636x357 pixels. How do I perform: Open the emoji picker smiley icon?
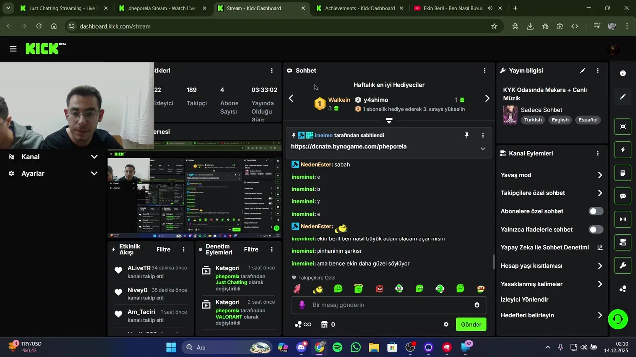477,305
